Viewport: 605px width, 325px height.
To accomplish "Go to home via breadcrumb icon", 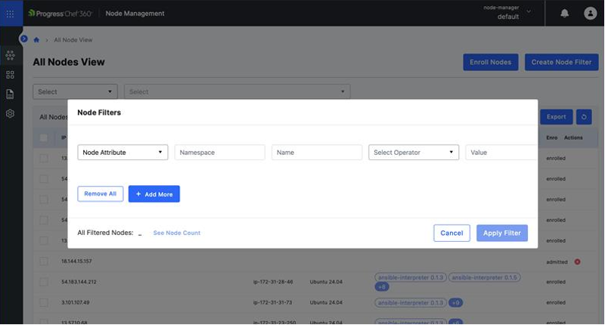I will 36,39.
